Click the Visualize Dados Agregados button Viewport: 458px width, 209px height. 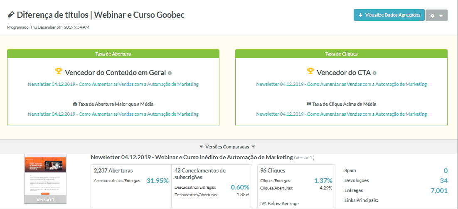[389, 15]
